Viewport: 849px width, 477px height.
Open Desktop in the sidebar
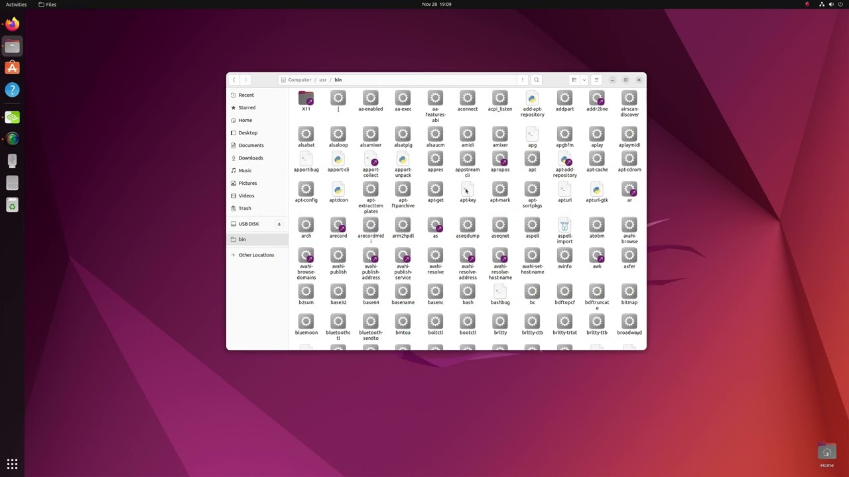pyautogui.click(x=257, y=132)
